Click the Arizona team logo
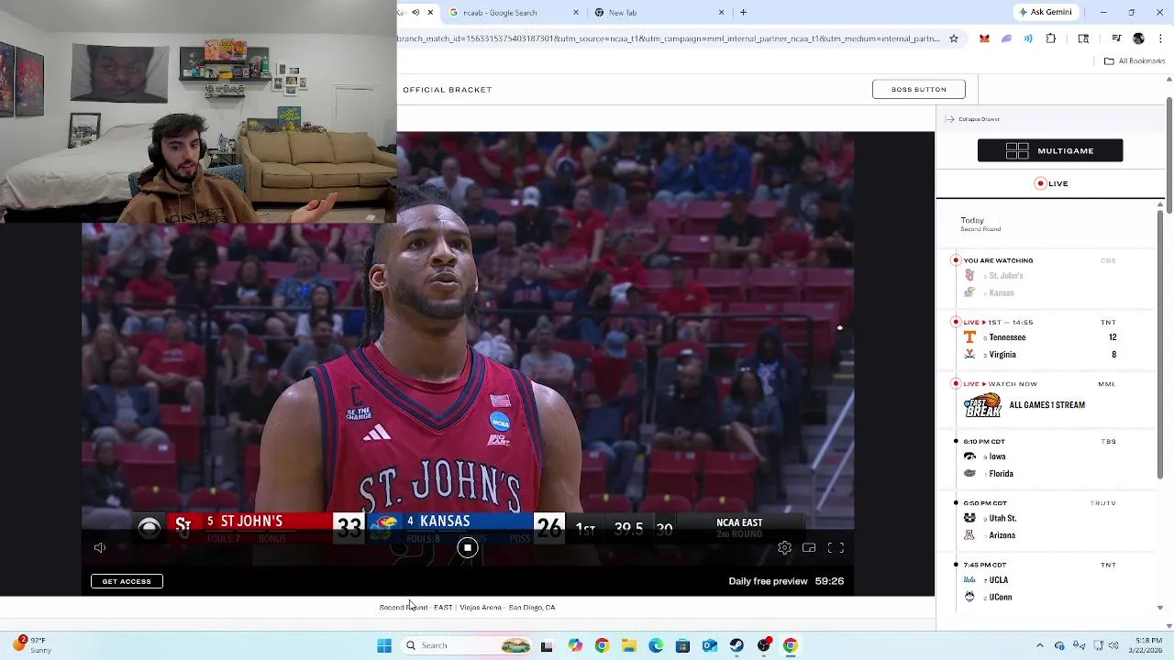This screenshot has height=660, width=1174. 969,535
